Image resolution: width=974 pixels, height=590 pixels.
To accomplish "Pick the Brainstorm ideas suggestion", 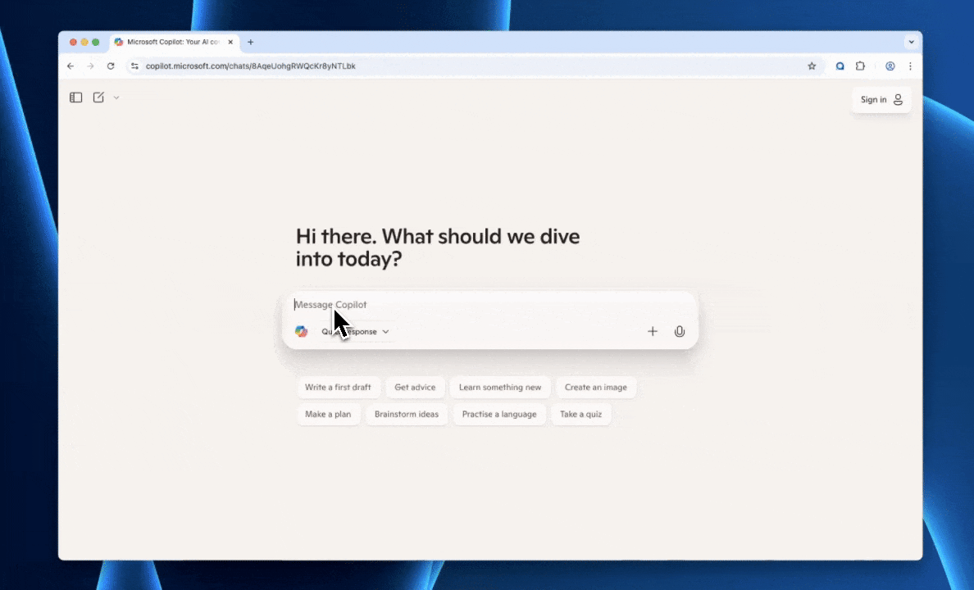I will tap(407, 415).
